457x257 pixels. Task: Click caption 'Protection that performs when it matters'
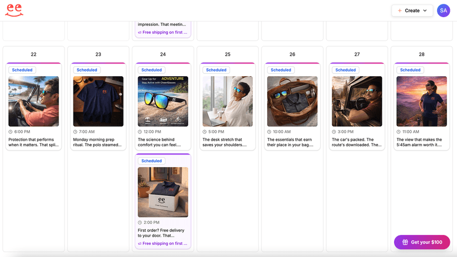[x=34, y=142]
